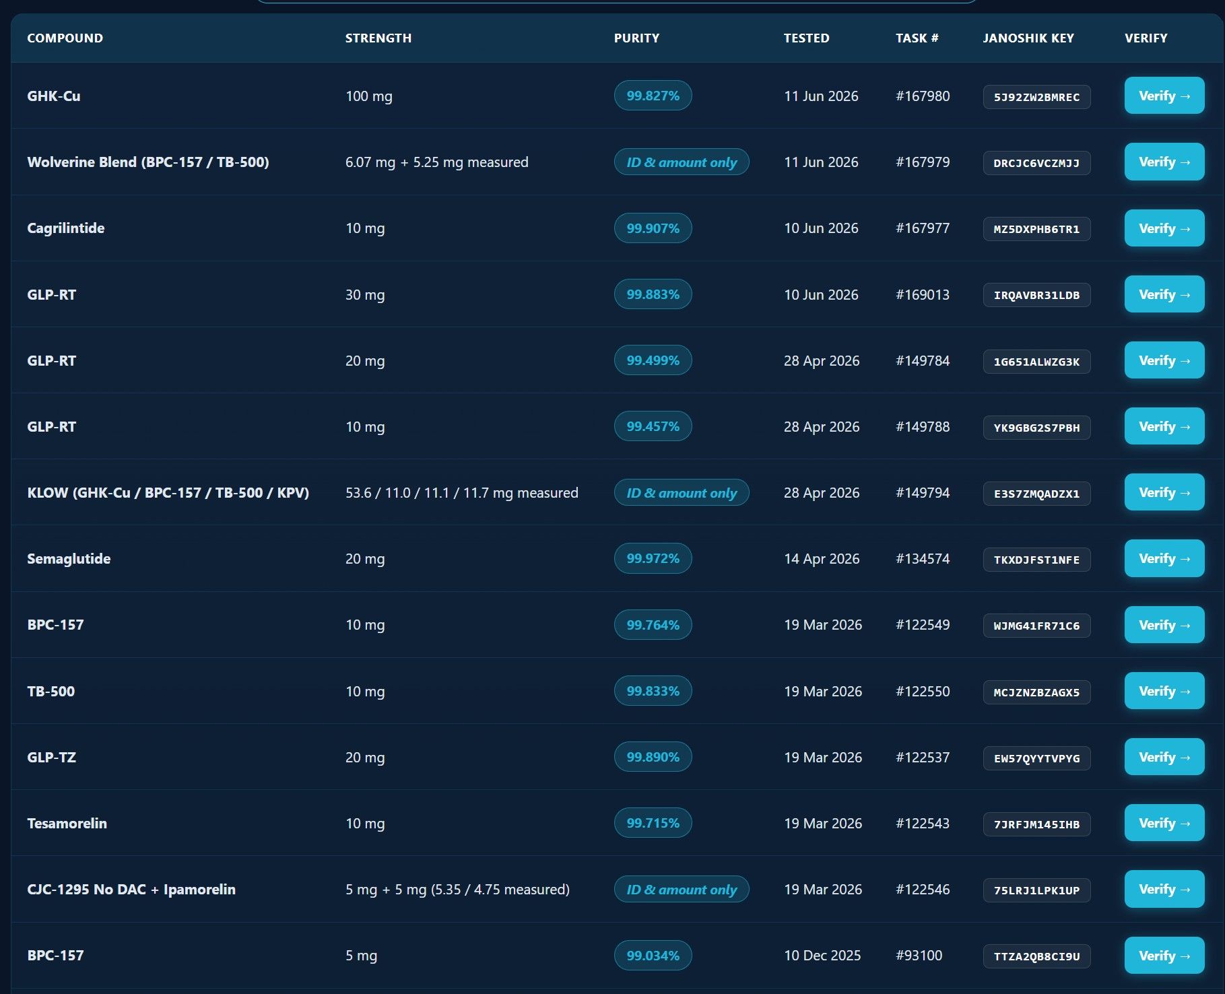Click the STRENGTH column header
Viewport: 1225px width, 994px height.
point(378,38)
